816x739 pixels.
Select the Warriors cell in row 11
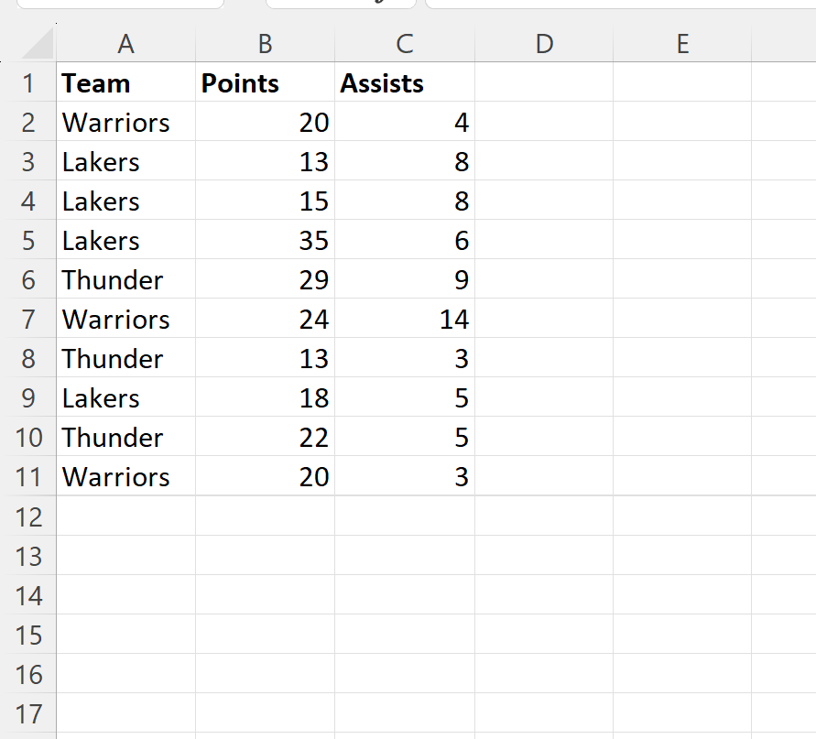[x=125, y=477]
